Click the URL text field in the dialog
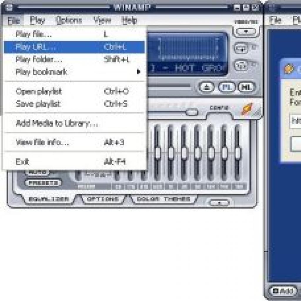301x301 pixels. [x=295, y=121]
